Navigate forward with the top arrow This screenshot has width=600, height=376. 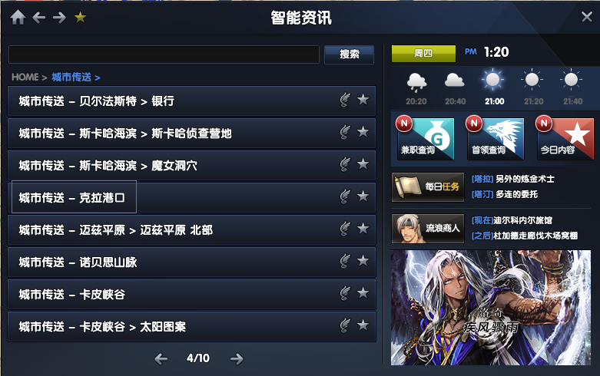[x=59, y=17]
